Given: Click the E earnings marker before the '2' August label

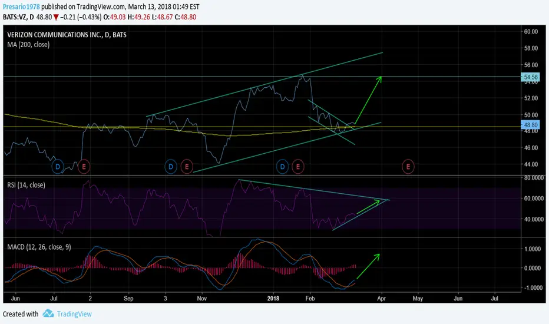Looking at the screenshot, I should click(x=84, y=167).
